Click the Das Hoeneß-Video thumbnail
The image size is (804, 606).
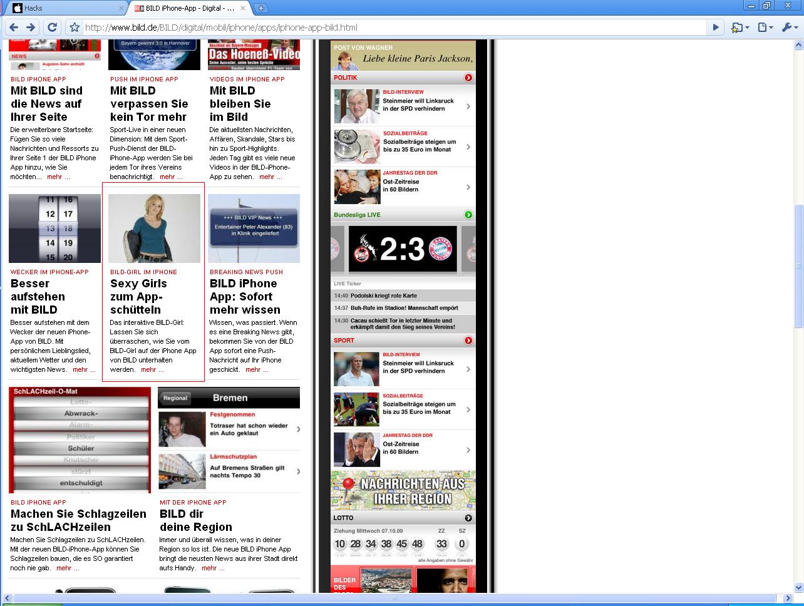click(x=254, y=55)
